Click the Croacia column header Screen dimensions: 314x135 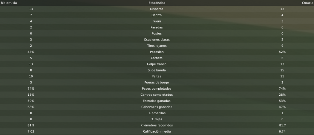pyautogui.click(x=307, y=3)
